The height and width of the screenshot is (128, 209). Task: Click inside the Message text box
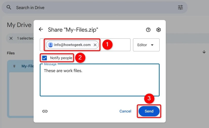pyautogui.click(x=100, y=80)
